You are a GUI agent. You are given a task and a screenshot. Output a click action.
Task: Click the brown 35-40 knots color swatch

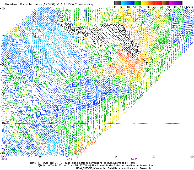(x=165, y=3)
